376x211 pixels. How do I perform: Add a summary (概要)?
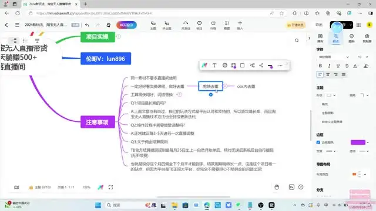[227, 25]
